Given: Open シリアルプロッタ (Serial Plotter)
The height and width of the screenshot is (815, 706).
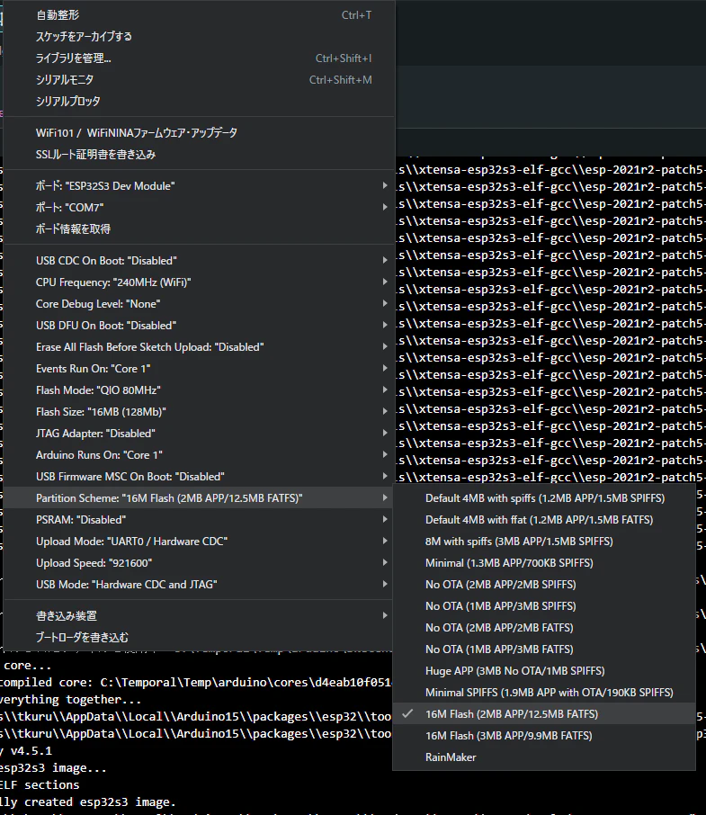Looking at the screenshot, I should pos(199,102).
